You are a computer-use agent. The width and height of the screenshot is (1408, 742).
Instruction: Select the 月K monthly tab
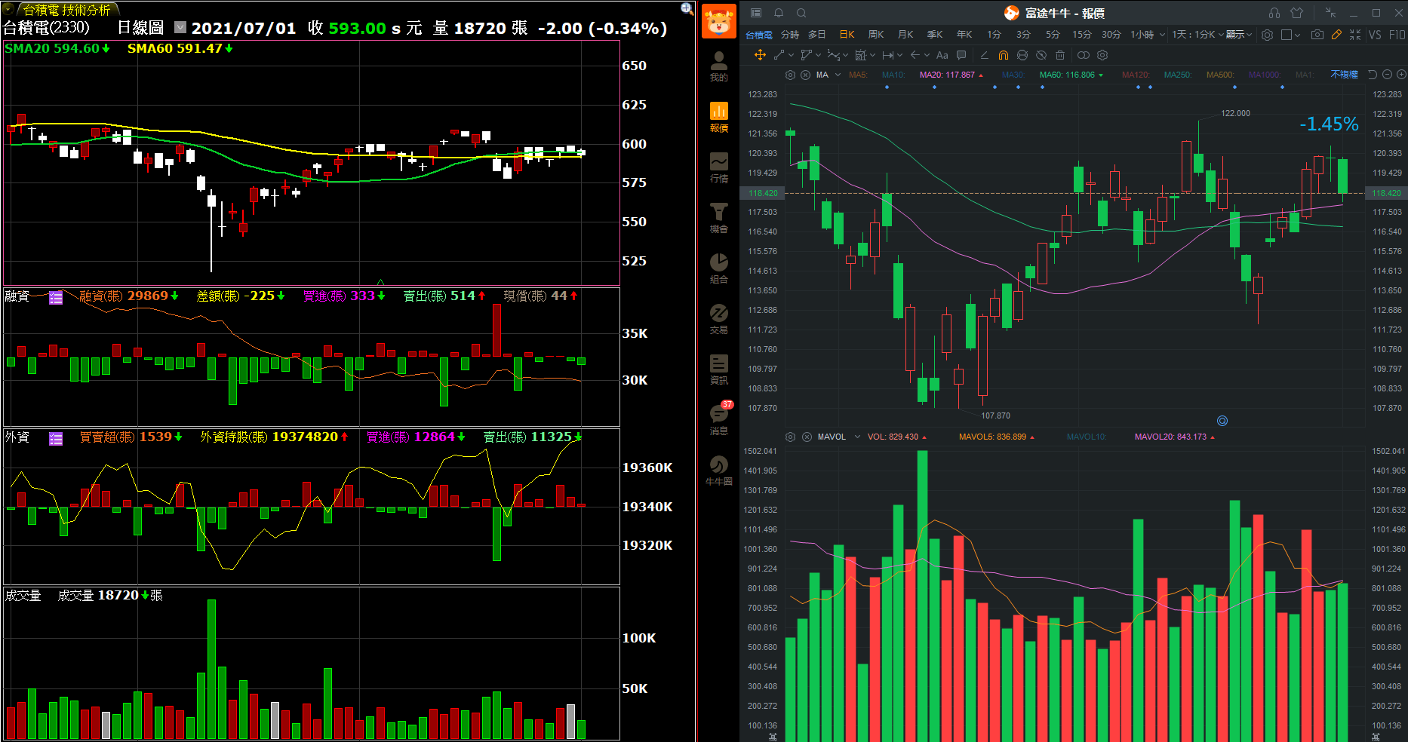click(905, 35)
